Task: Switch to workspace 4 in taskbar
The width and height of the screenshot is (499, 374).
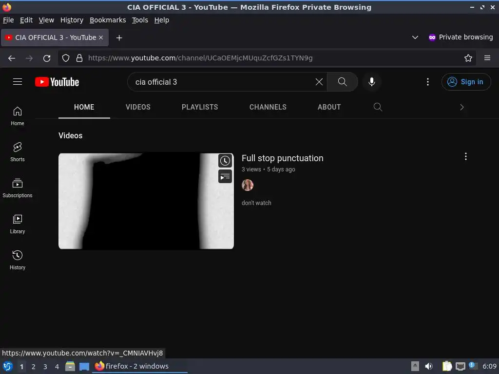Action: (x=57, y=367)
